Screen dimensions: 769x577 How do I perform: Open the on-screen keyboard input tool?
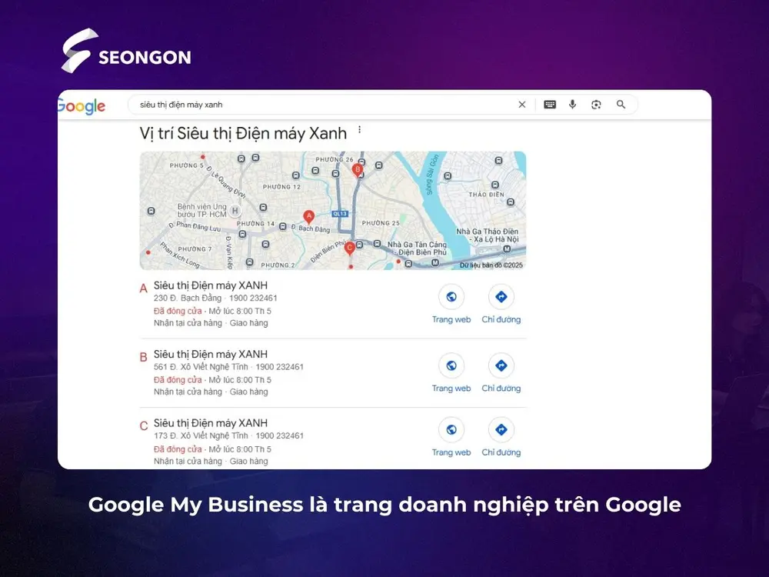pyautogui.click(x=550, y=105)
